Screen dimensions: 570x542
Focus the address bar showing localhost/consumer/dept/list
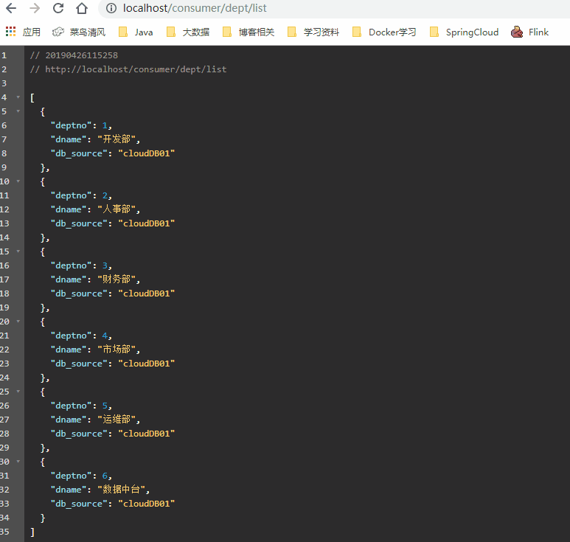click(x=195, y=8)
